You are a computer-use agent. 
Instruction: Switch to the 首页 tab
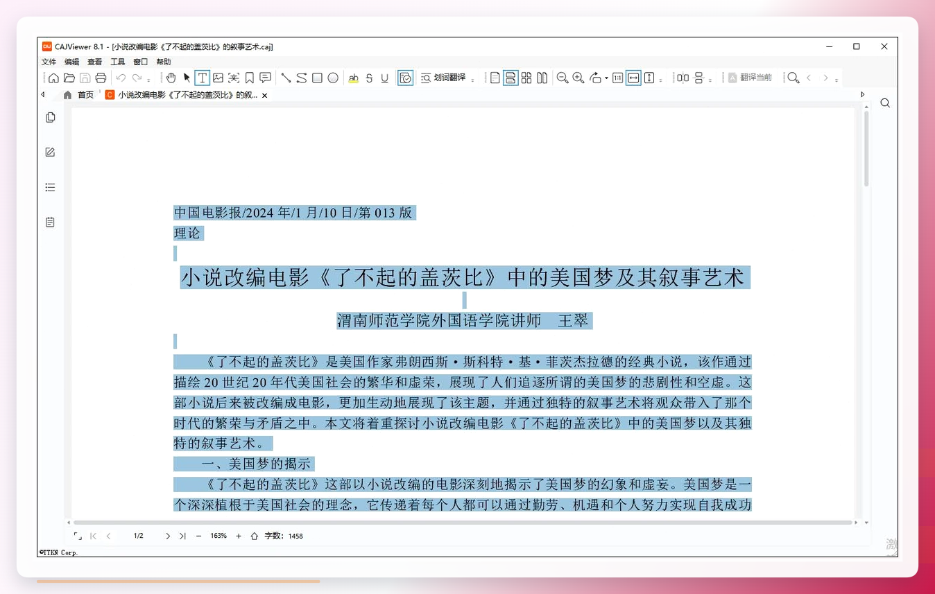78,95
